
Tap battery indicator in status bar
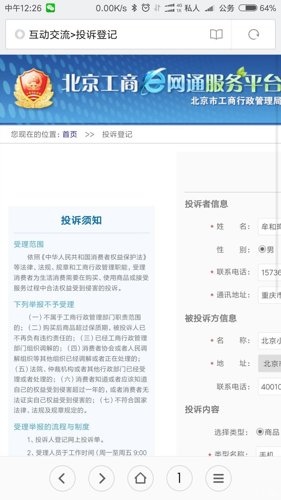pos(248,8)
